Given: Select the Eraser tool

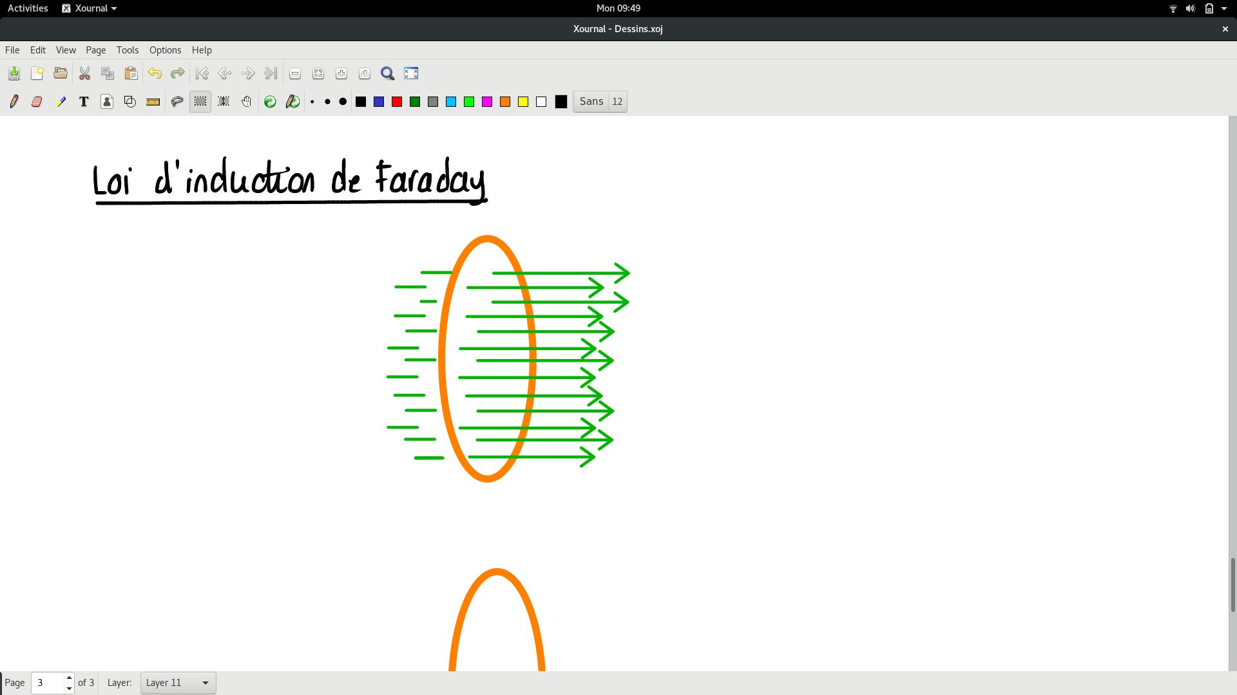Looking at the screenshot, I should coord(37,102).
